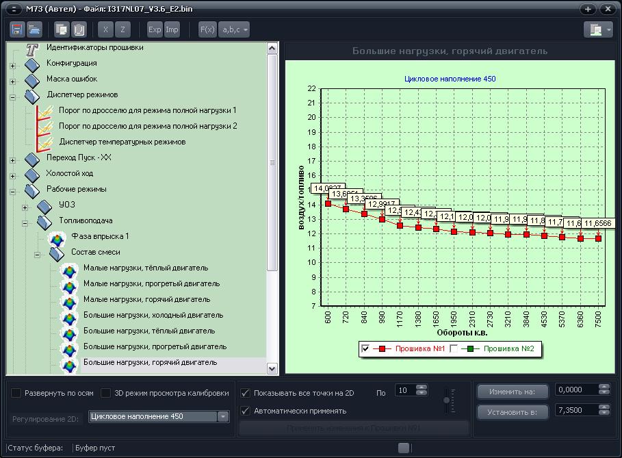Click the Save firmware toolbar icon
The image size is (622, 458).
tap(17, 29)
